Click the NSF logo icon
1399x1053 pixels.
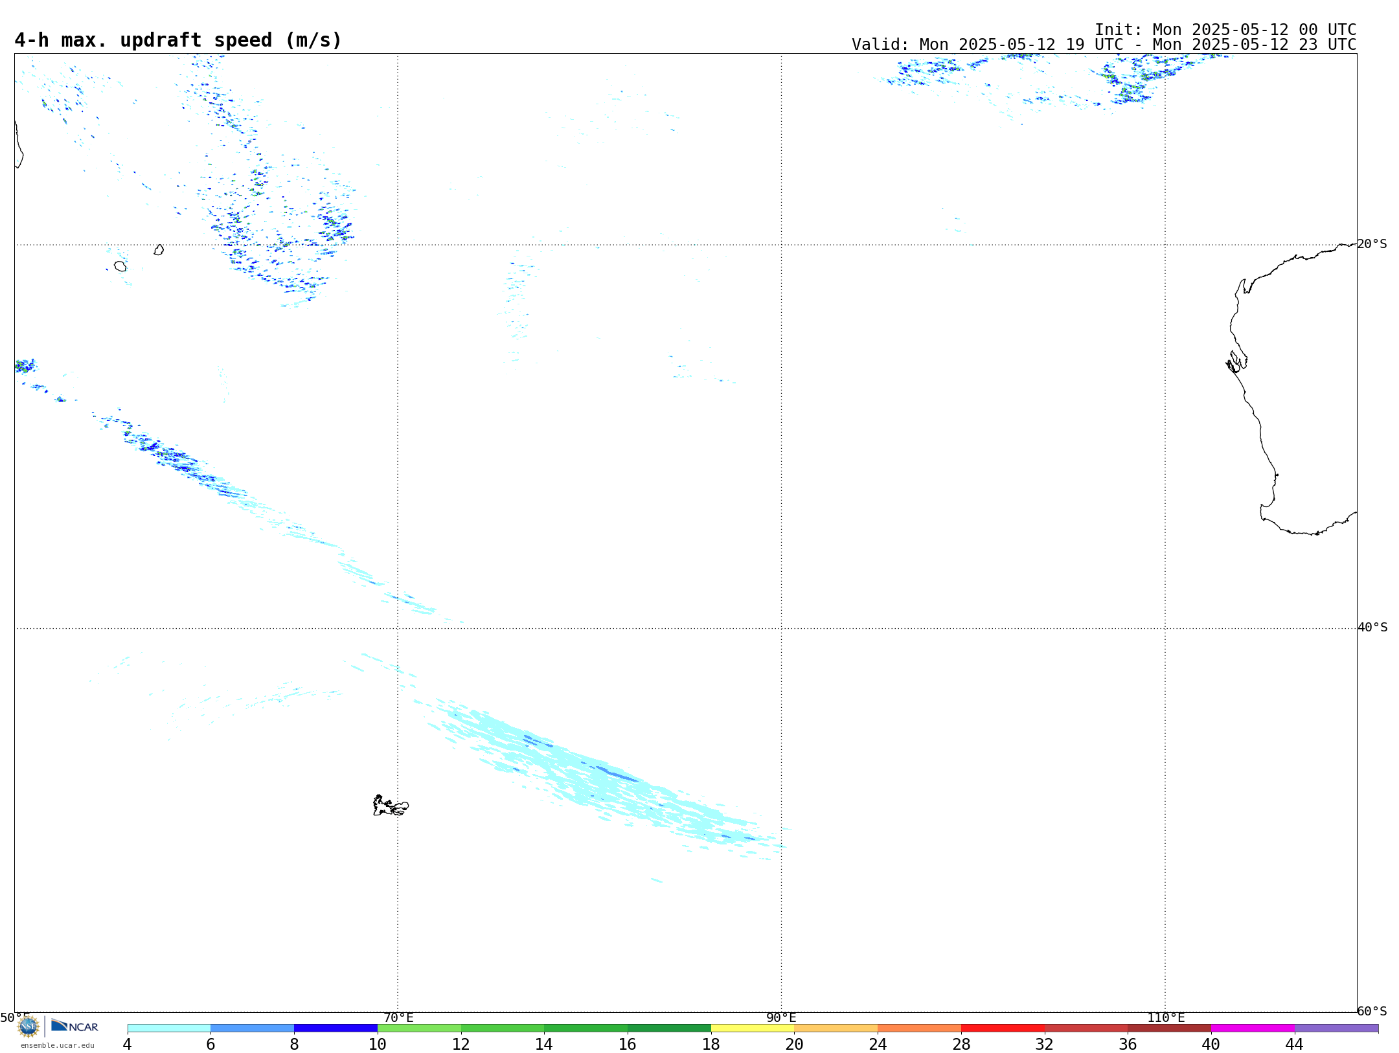tap(28, 1026)
